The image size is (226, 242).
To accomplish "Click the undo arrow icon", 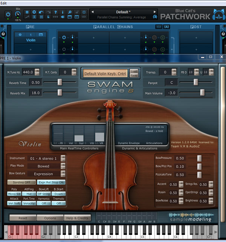I will pyautogui.click(x=41, y=12).
